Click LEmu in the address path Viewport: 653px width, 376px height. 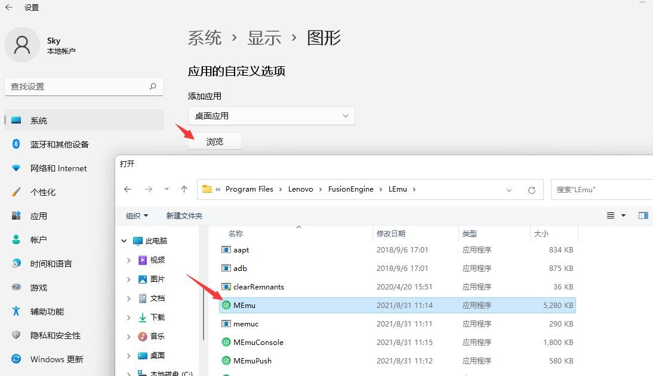(398, 189)
